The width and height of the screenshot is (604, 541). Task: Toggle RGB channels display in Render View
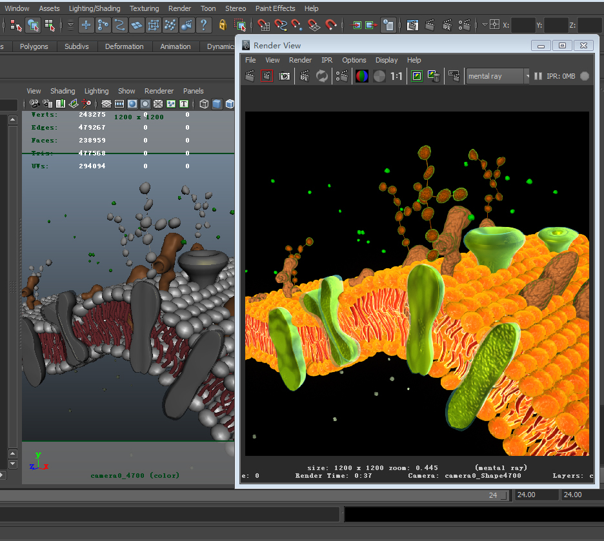(x=362, y=76)
